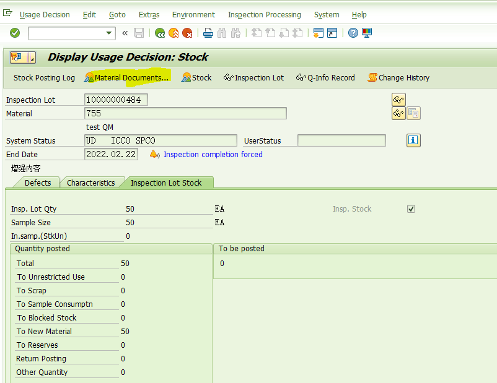Click the green Back arrow icon
Screen dimensions: 497x383
point(160,33)
